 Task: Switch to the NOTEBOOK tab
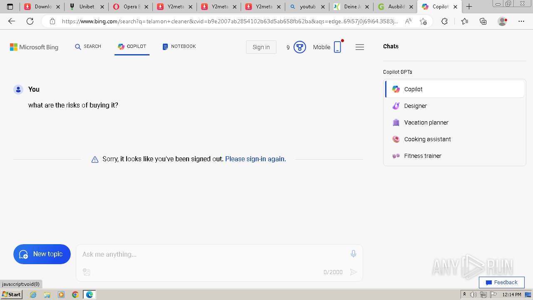[179, 47]
